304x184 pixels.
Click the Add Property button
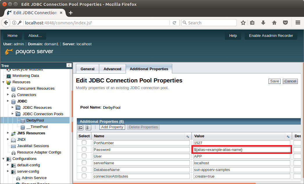[x=112, y=127]
